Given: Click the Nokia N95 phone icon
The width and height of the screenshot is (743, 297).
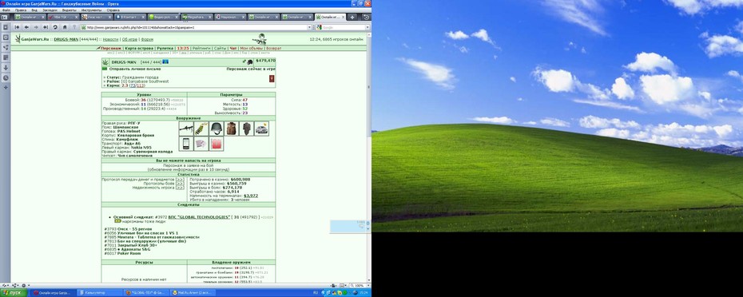Looking at the screenshot, I should point(186,144).
